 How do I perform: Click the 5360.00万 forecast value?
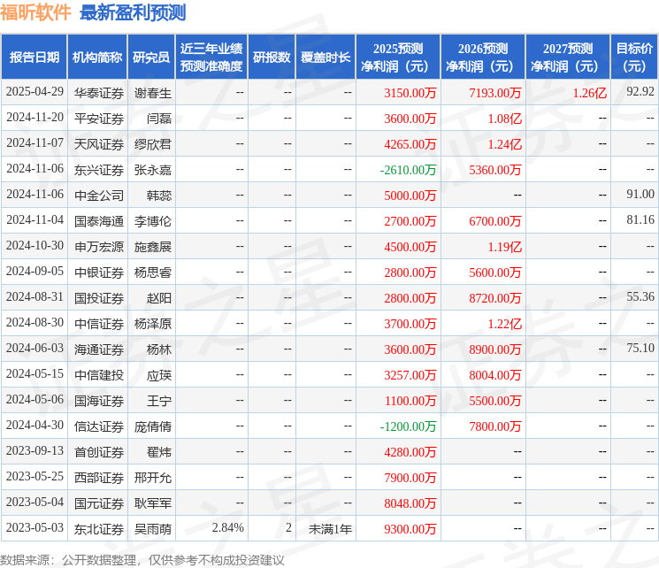click(495, 170)
